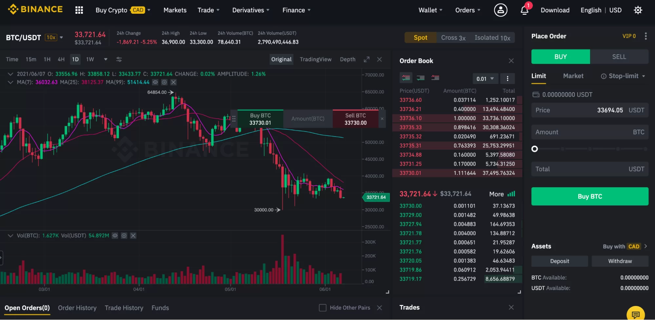
Task: Click More in the order book
Action: click(496, 194)
